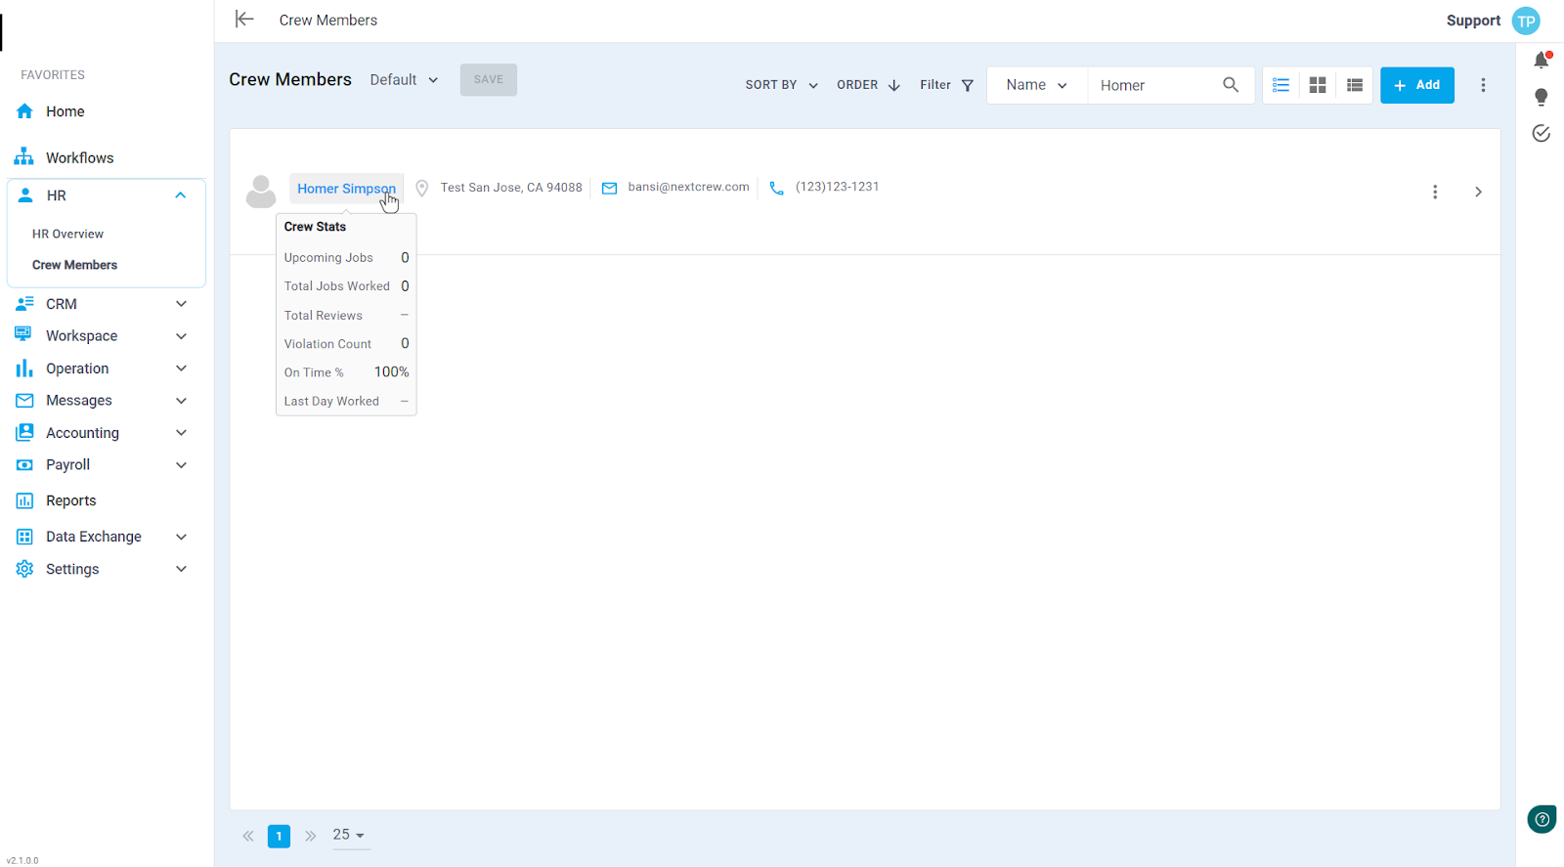This screenshot has height=867, width=1564.
Task: Expand the Messages section
Action: coord(181,401)
